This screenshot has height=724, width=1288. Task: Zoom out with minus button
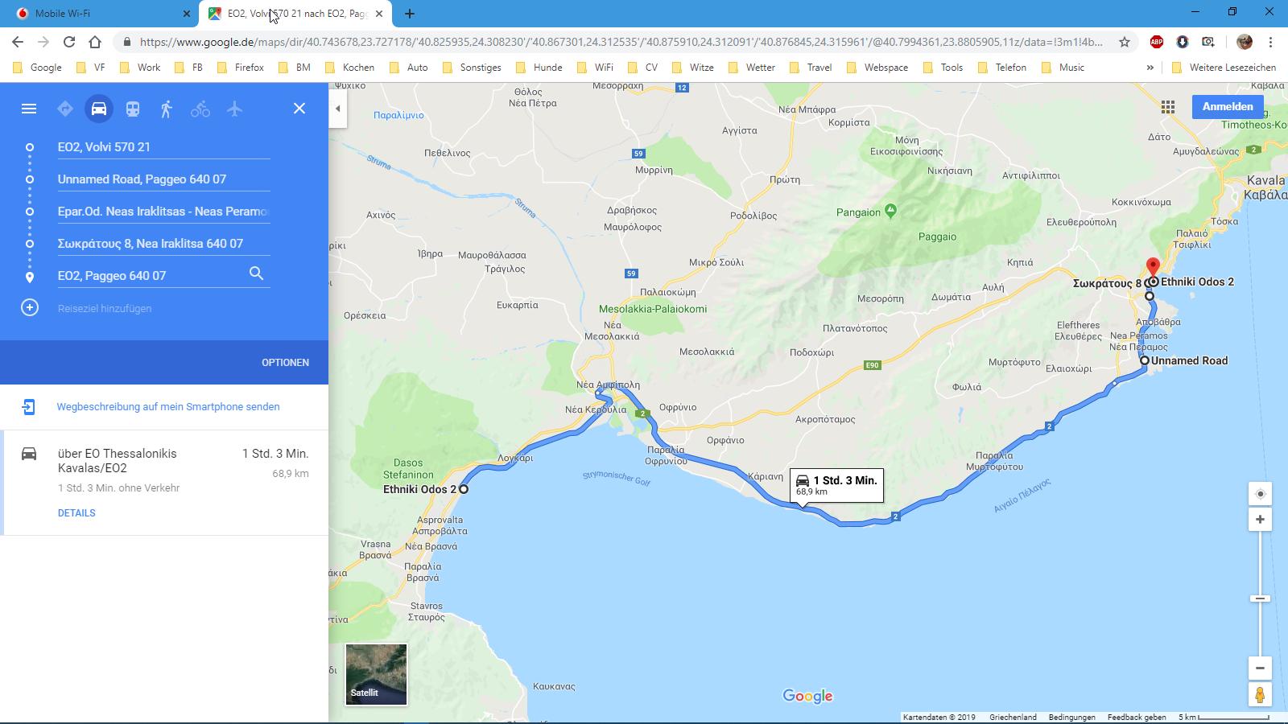(1260, 668)
